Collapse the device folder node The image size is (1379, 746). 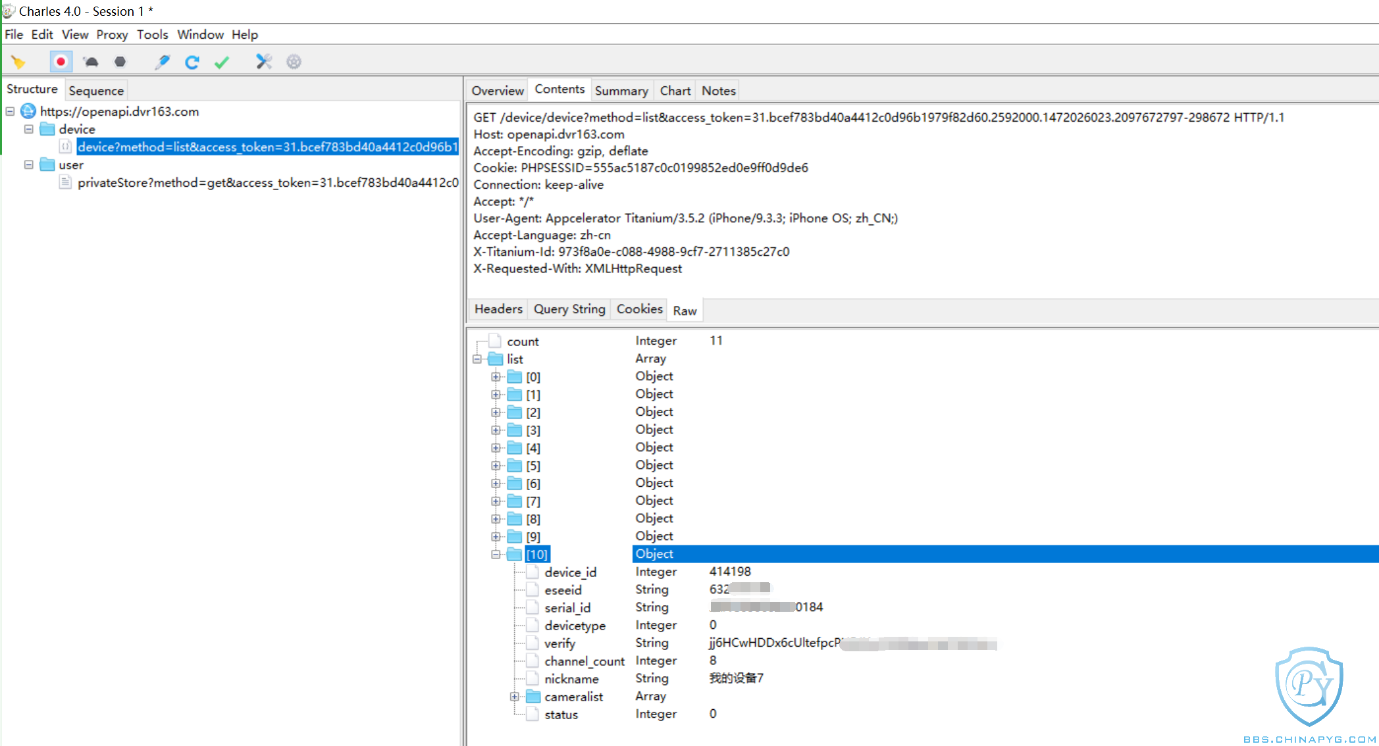[x=29, y=129]
